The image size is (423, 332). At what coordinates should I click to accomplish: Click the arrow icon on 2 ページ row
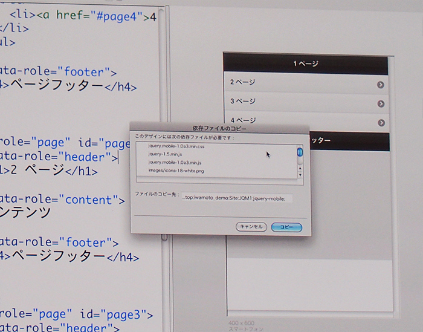[x=380, y=85]
